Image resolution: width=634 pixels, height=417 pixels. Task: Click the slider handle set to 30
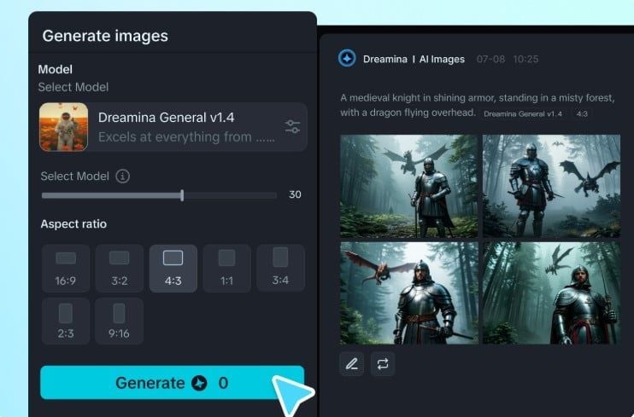click(x=182, y=195)
